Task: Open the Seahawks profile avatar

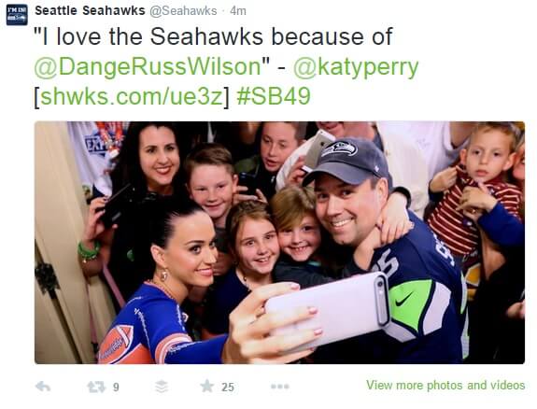Action: (x=17, y=15)
